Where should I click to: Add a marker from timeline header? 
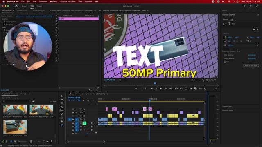[84, 100]
